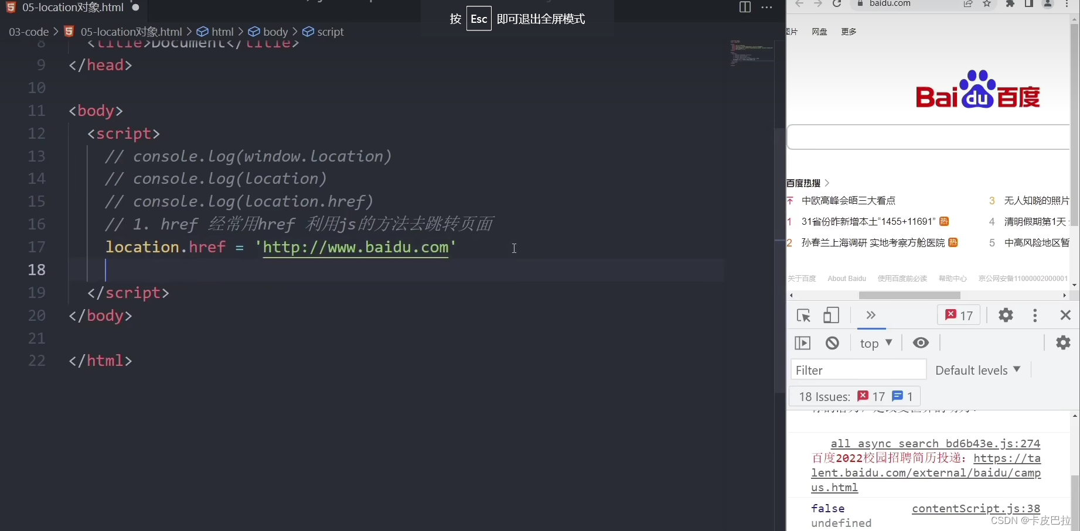1080x531 pixels.
Task: Open http://www.baidu.com link in code
Action: [x=356, y=247]
